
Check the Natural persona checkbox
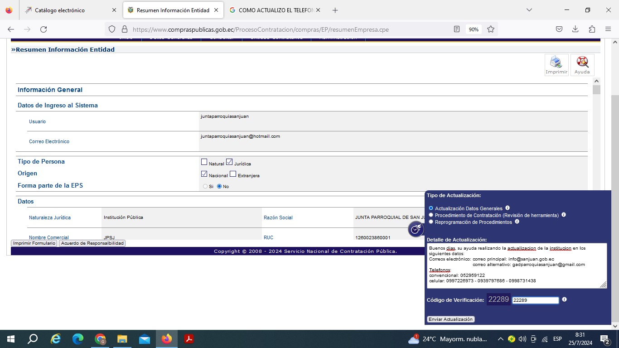(x=204, y=162)
